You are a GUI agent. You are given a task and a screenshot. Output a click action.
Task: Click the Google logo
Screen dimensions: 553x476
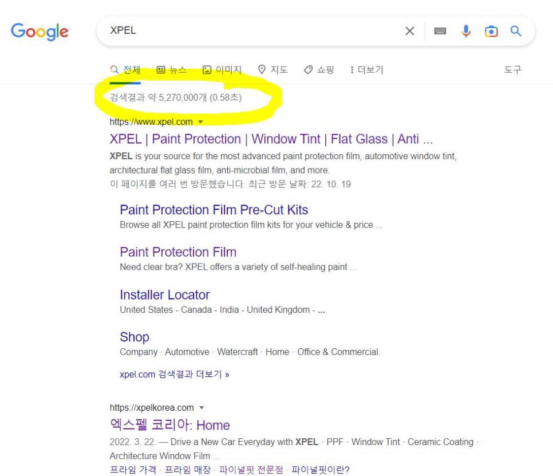pyautogui.click(x=39, y=32)
